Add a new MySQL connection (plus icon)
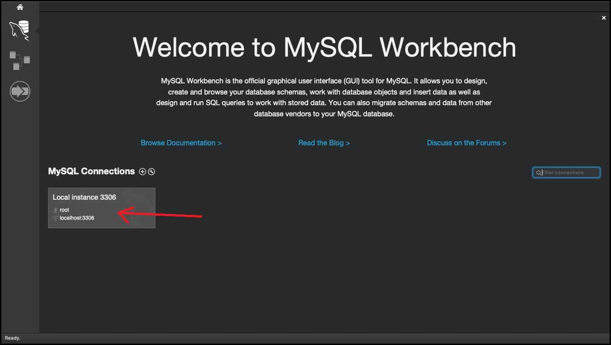The height and width of the screenshot is (345, 611). coord(143,172)
